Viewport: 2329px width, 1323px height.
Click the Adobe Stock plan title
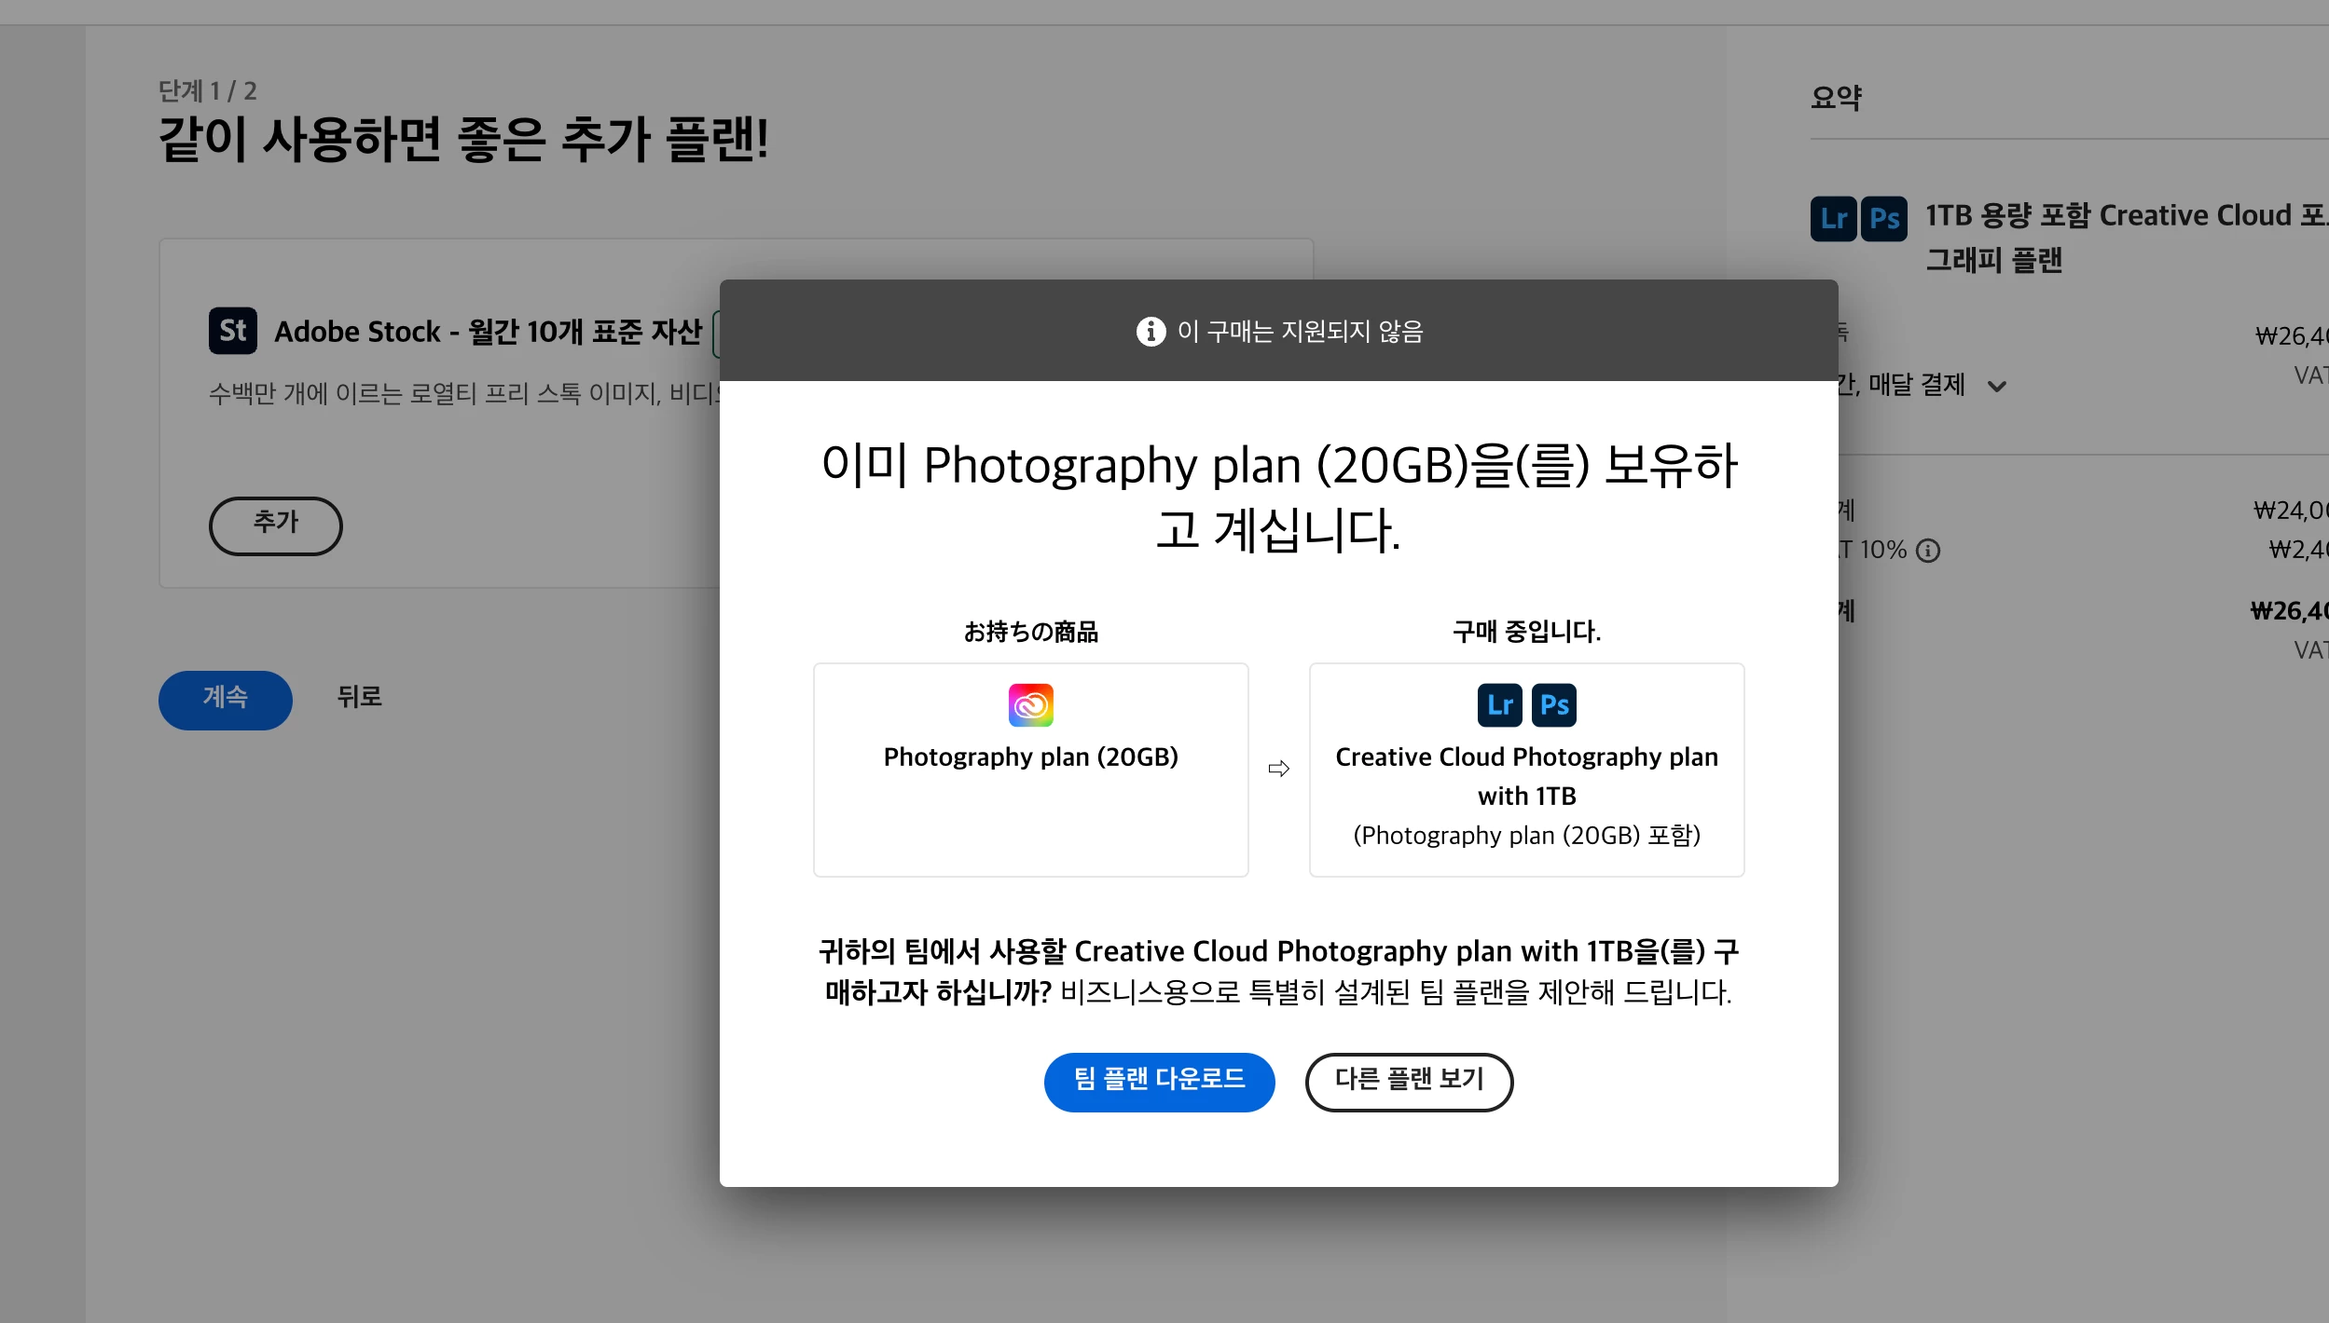tap(488, 332)
